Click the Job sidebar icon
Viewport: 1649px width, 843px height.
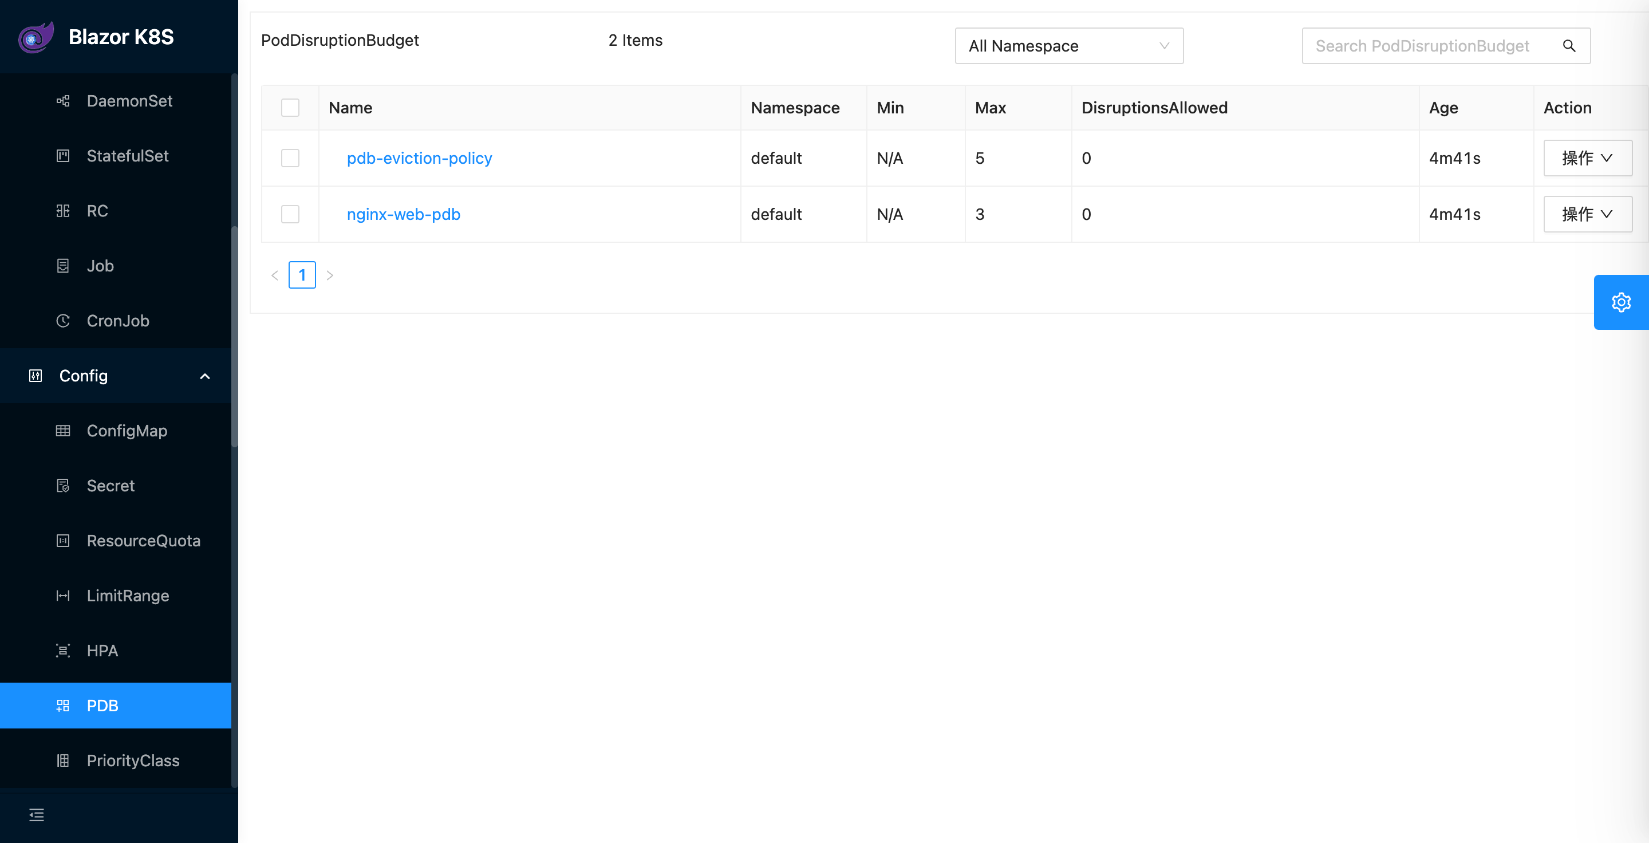[63, 266]
